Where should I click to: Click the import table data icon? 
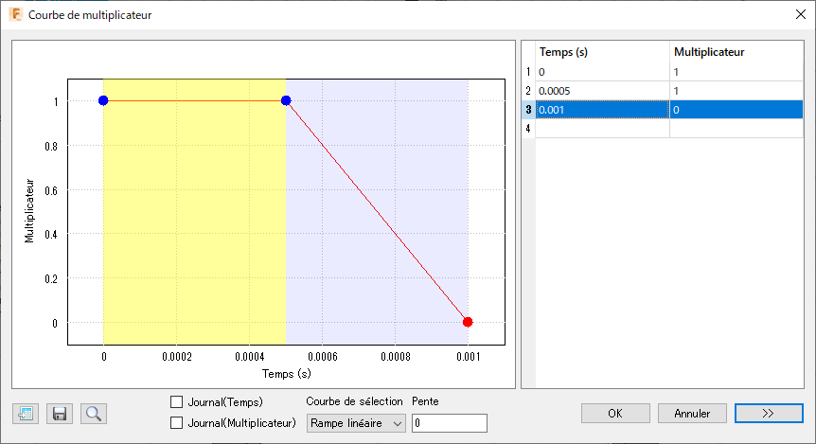point(26,414)
